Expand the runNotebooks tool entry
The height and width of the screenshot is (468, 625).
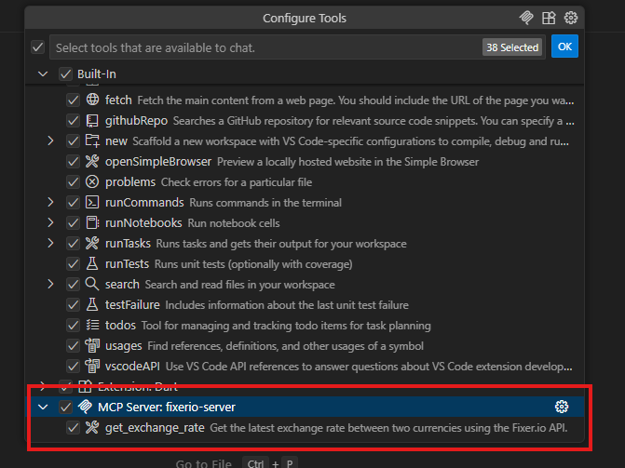pyautogui.click(x=51, y=222)
